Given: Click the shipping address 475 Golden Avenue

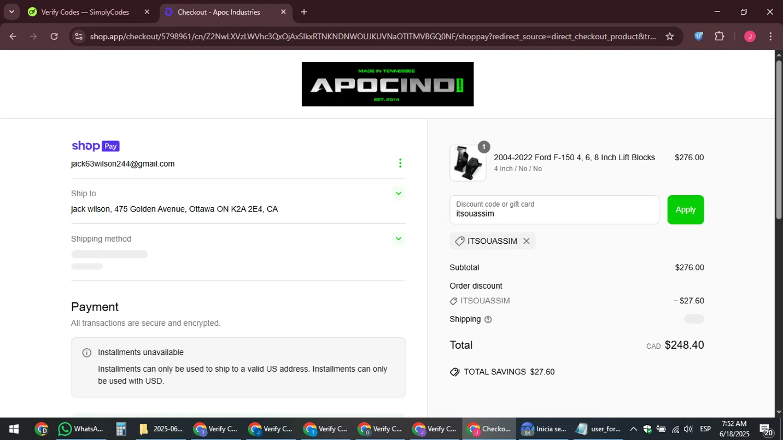Looking at the screenshot, I should pos(174,209).
